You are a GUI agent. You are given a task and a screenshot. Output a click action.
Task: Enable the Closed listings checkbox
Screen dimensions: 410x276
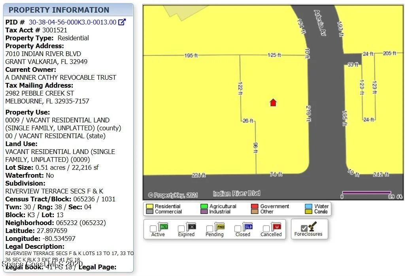coord(238,229)
